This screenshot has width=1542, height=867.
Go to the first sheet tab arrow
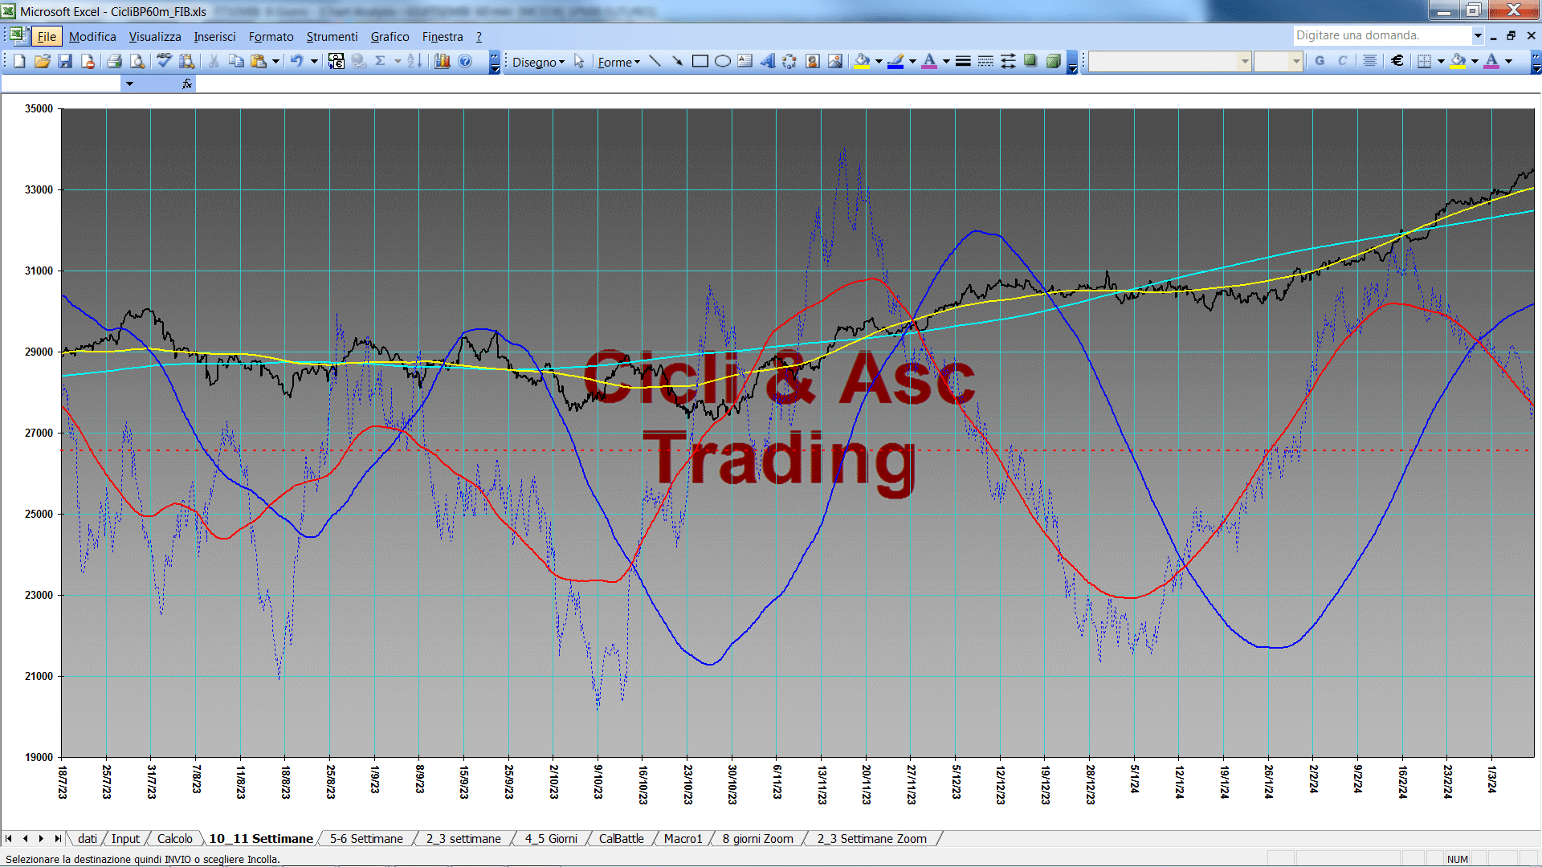tap(9, 838)
